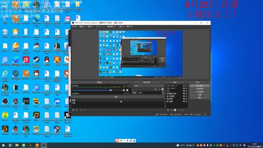Open Recycle Bin on desktop
This screenshot has width=263, height=148.
point(5,34)
